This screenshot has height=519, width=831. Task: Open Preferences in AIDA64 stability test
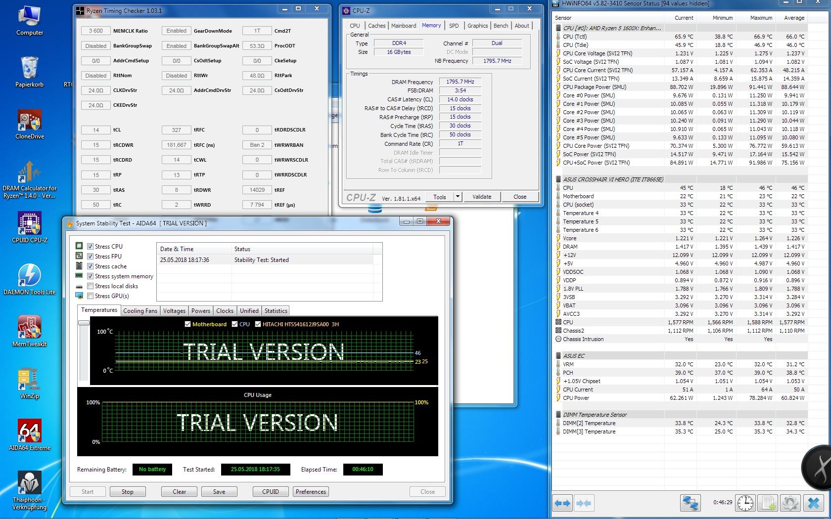coord(311,492)
